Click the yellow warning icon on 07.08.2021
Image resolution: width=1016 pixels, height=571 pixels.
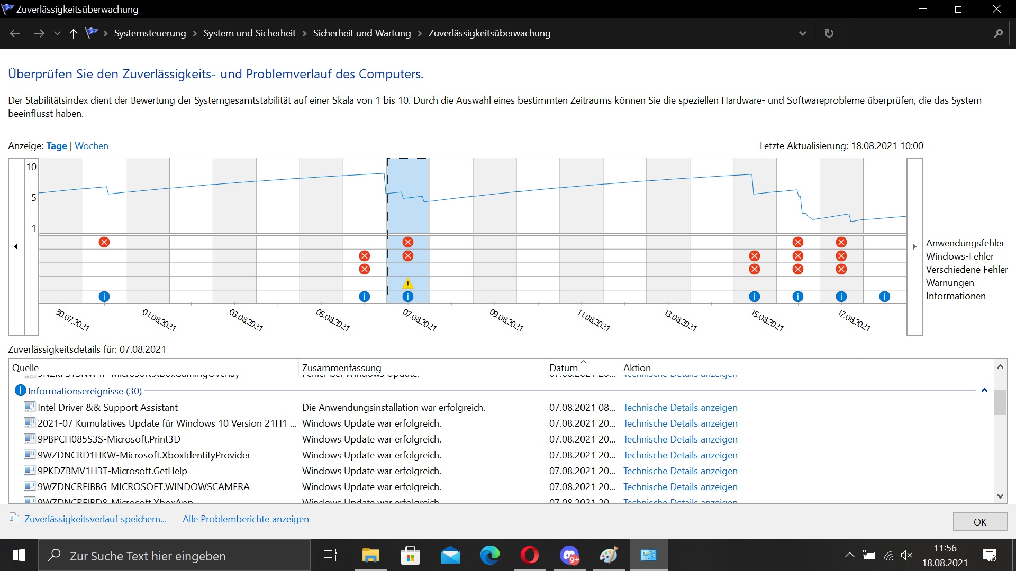[407, 283]
